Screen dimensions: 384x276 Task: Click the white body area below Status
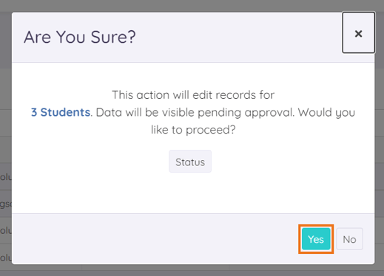coord(193,193)
